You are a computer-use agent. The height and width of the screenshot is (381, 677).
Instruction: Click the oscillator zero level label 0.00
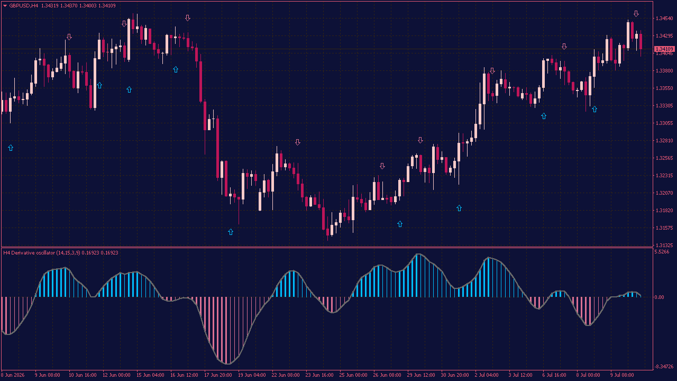(x=660, y=297)
